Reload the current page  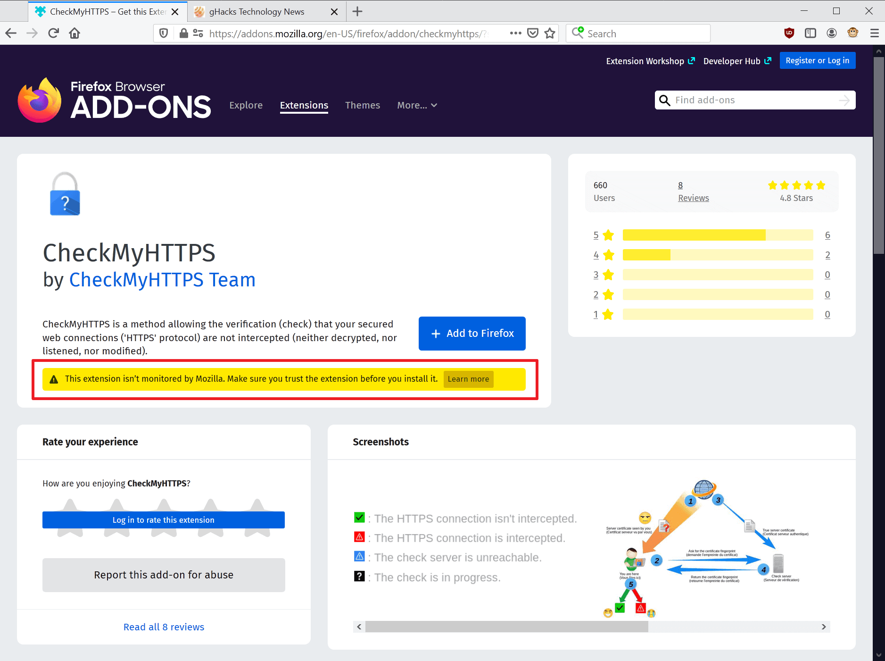pos(53,33)
